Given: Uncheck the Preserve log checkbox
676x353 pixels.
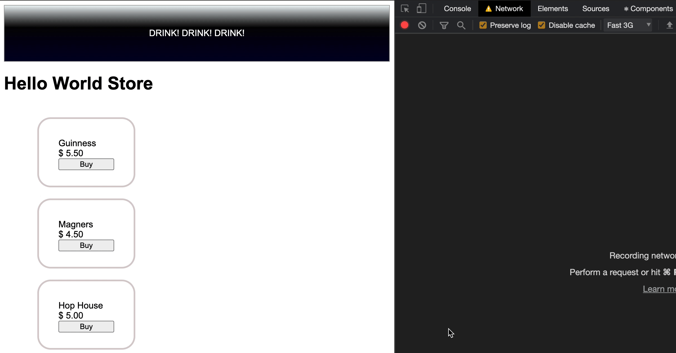Looking at the screenshot, I should (x=483, y=25).
